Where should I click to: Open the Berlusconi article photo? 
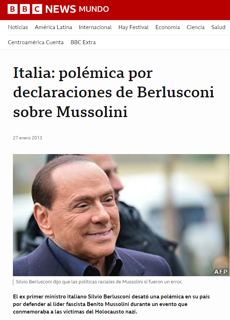pyautogui.click(x=121, y=215)
